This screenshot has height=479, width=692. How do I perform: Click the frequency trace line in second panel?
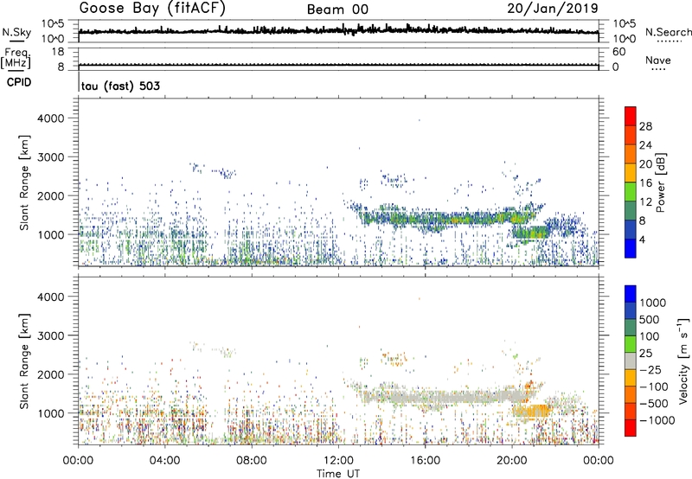pos(338,65)
